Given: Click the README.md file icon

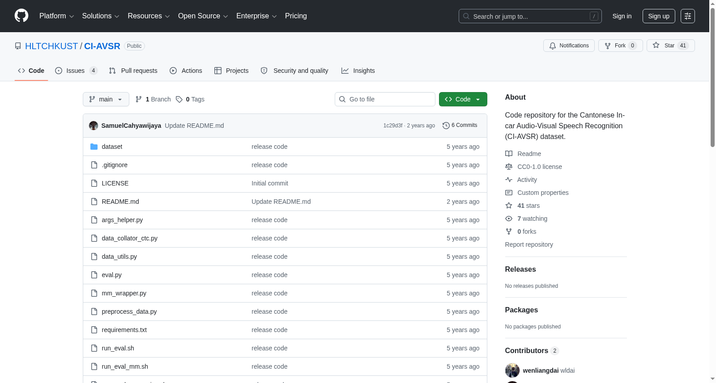Looking at the screenshot, I should (x=94, y=202).
